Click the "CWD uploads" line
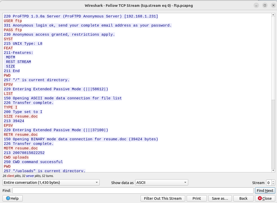This screenshot has height=203, width=277. coord(16,157)
